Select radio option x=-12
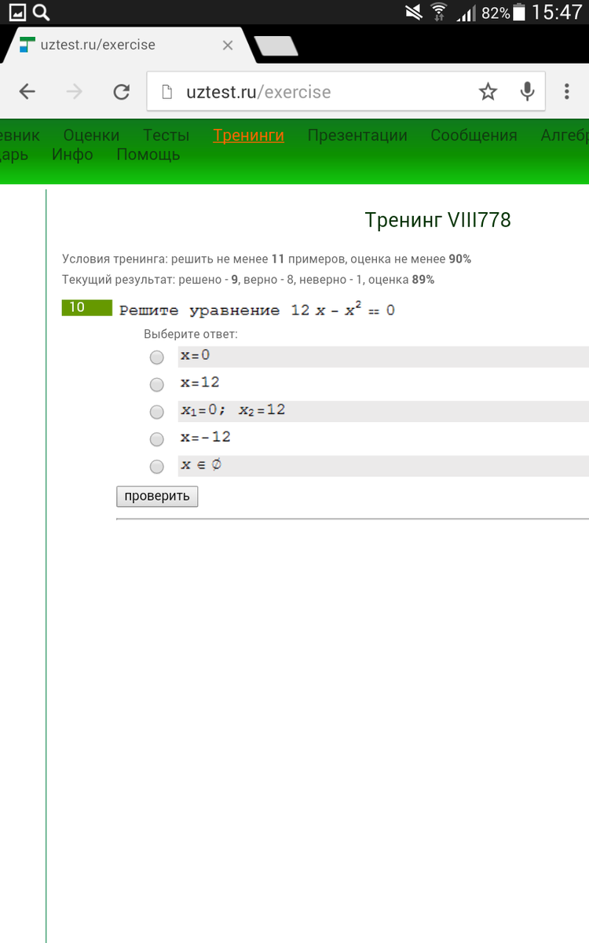This screenshot has height=943, width=589. click(157, 438)
